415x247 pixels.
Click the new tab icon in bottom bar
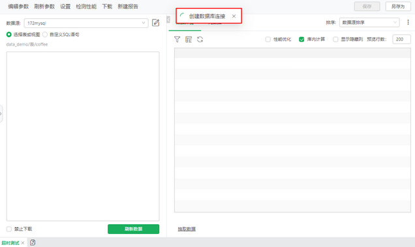point(33,242)
